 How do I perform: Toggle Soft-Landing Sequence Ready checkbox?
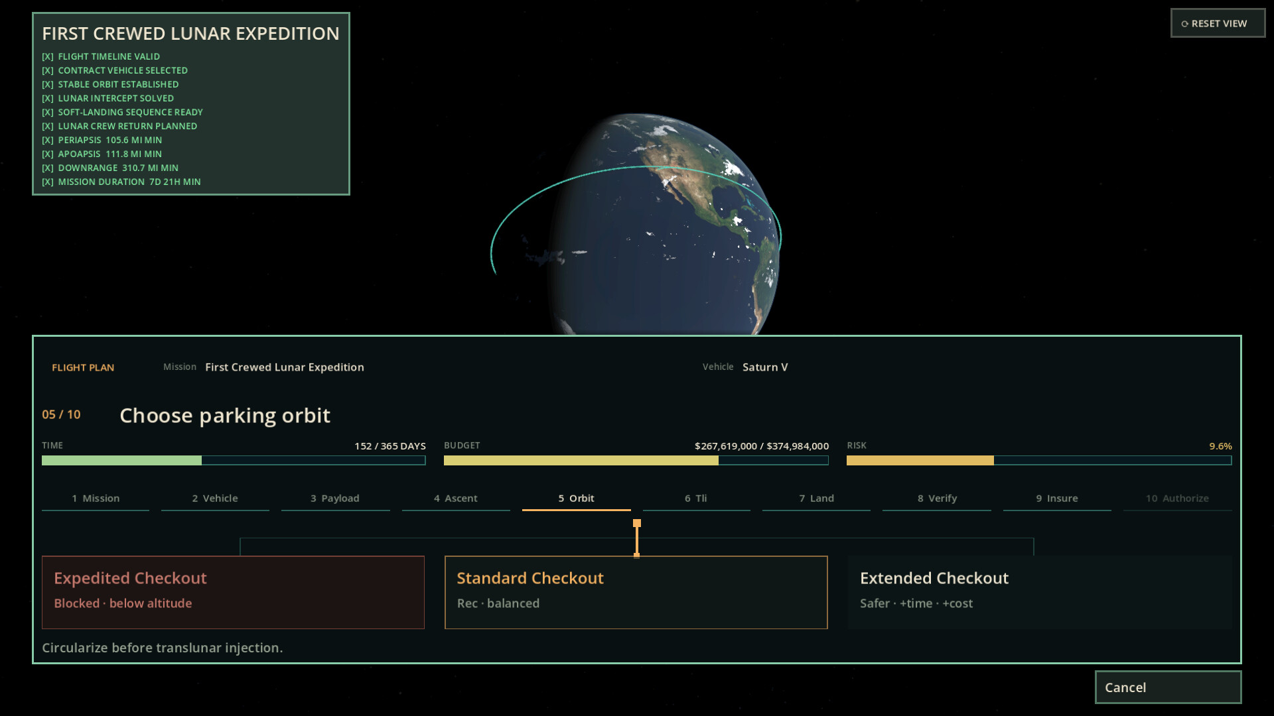click(x=48, y=113)
